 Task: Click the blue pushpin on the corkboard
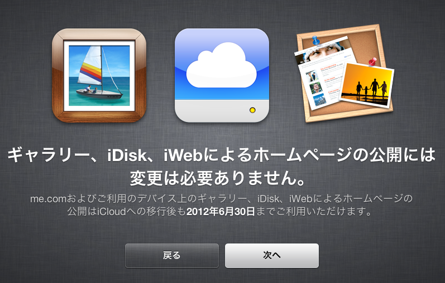pos(315,40)
